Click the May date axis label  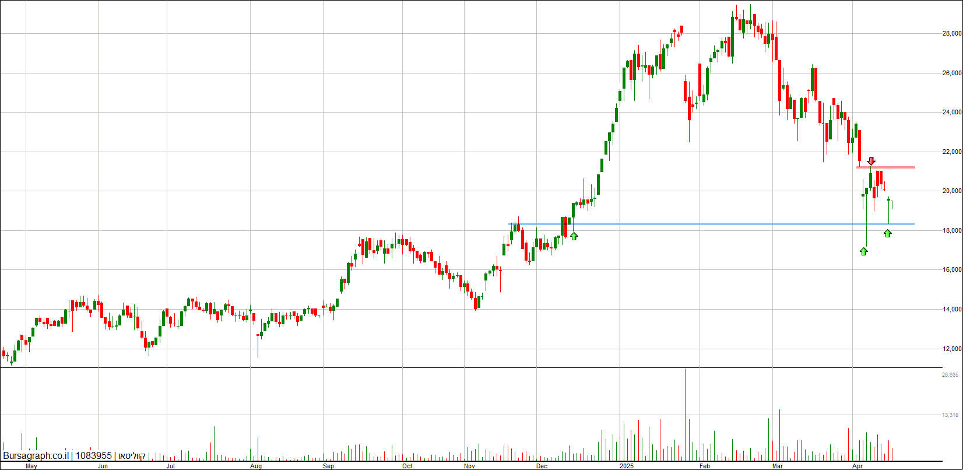pos(31,466)
